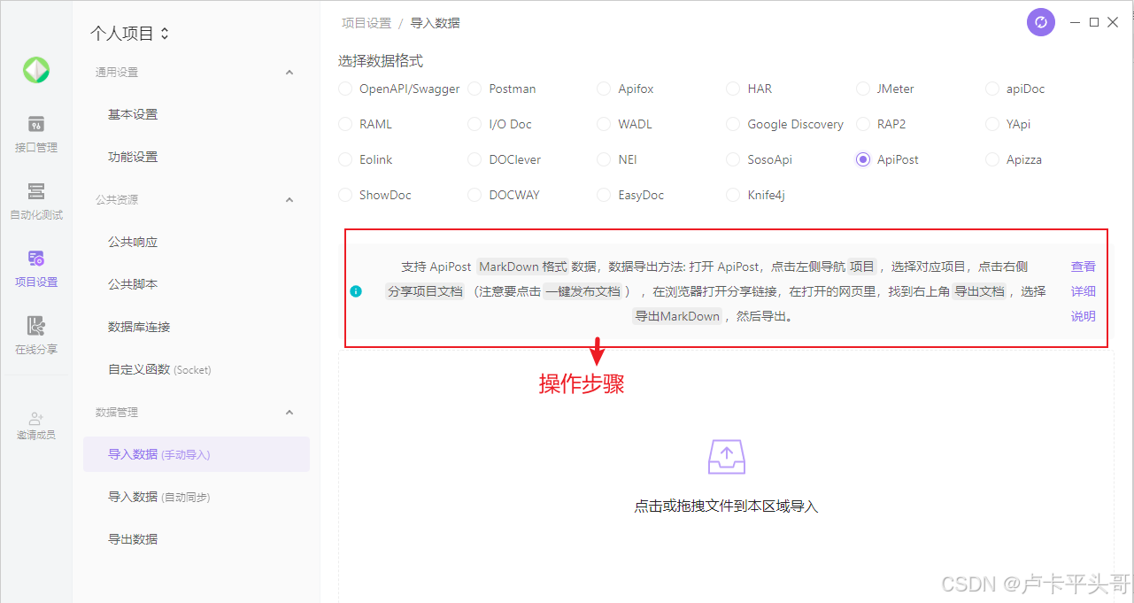Select the NEI format radio
Screen dimensions: 1134x603
[x=604, y=159]
